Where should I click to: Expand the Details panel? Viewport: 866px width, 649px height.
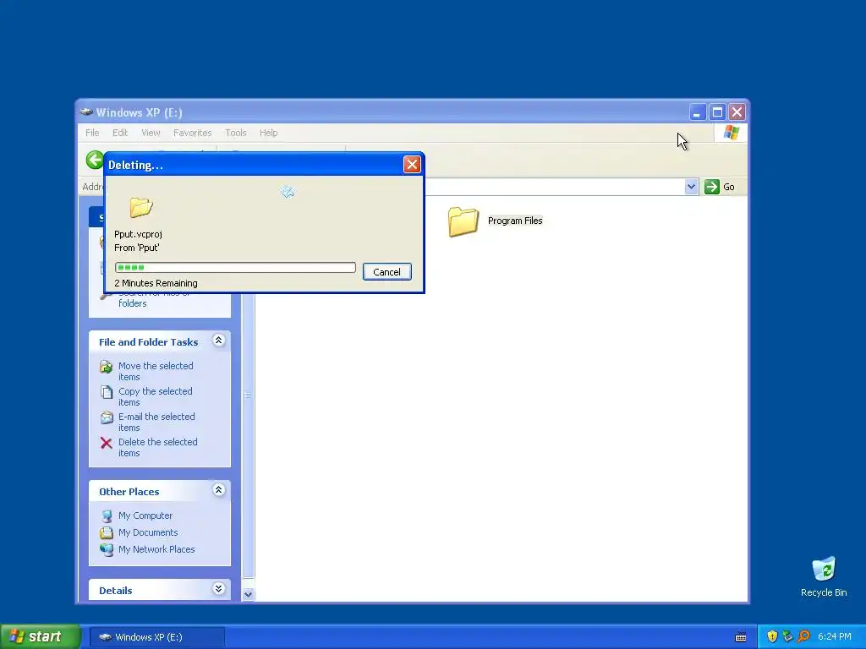pos(219,589)
